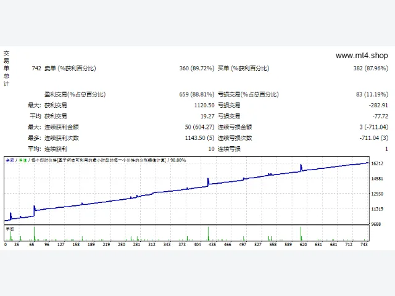Click the 12950 balance axis label
Image resolution: width=395 pixels, height=296 pixels.
pyautogui.click(x=377, y=194)
